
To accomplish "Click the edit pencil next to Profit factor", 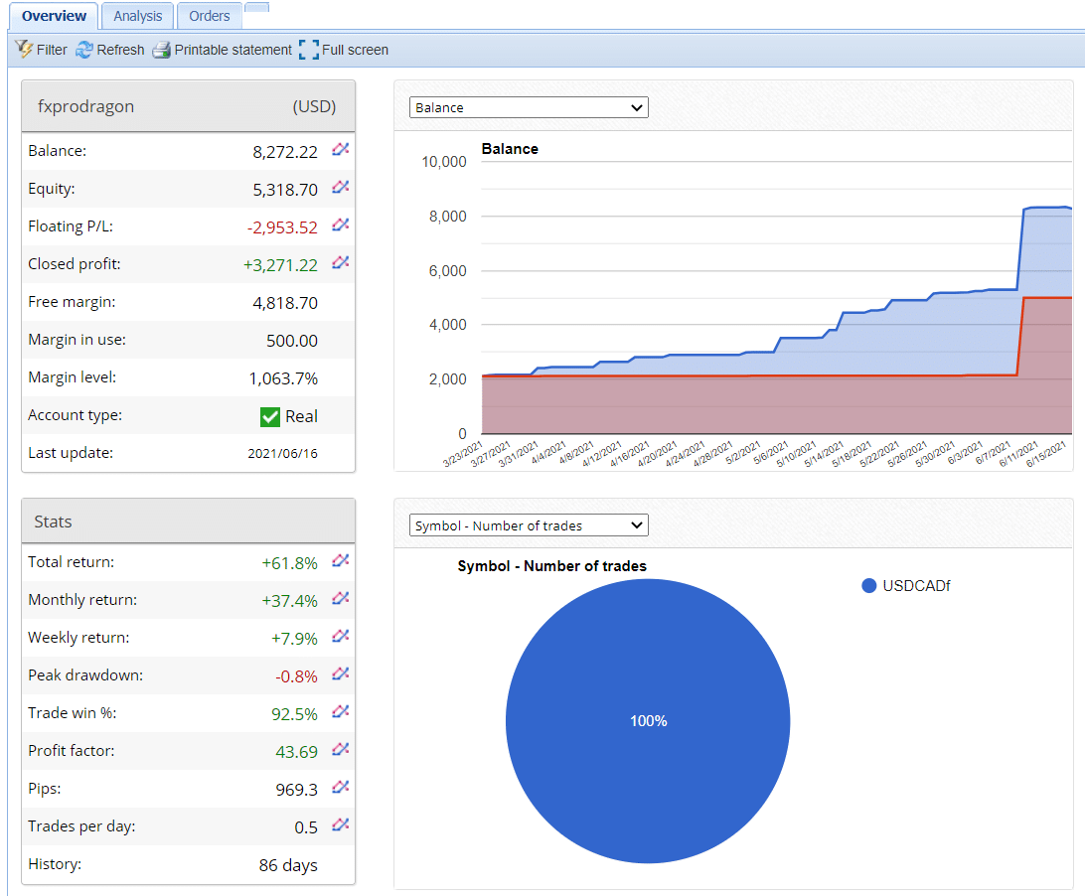I will (x=340, y=750).
